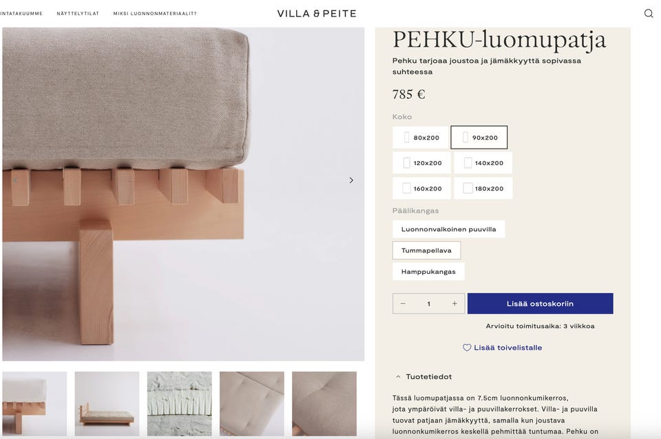This screenshot has width=661, height=439.
Task: Choose Luonnonvalkoinen puuvilla fabric
Action: click(x=448, y=229)
